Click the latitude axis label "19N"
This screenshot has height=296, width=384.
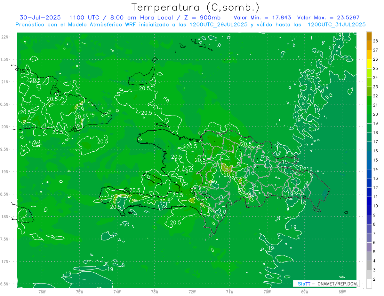pyautogui.click(x=4, y=171)
